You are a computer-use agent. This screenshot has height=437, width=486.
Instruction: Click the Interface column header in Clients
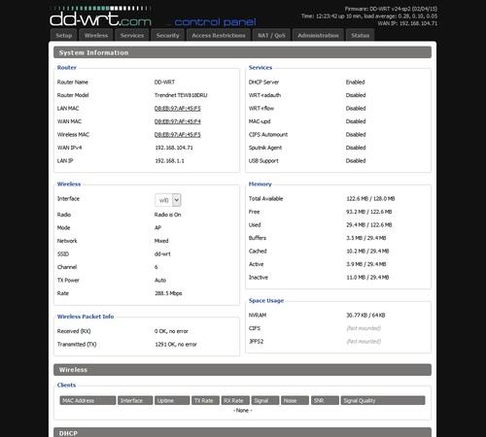pyautogui.click(x=135, y=400)
